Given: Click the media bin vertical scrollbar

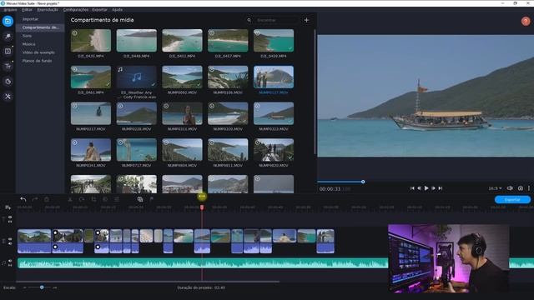Looking at the screenshot, I should point(315,92).
